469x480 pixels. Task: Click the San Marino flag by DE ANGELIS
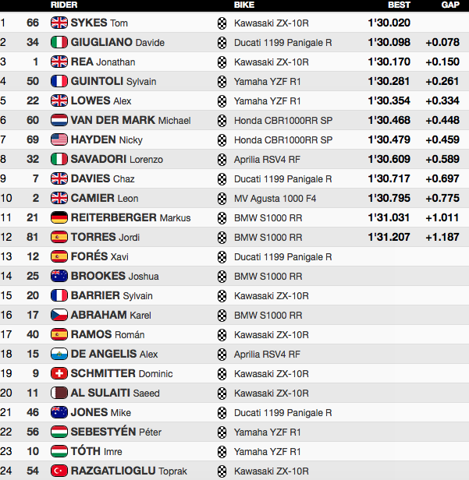(59, 354)
